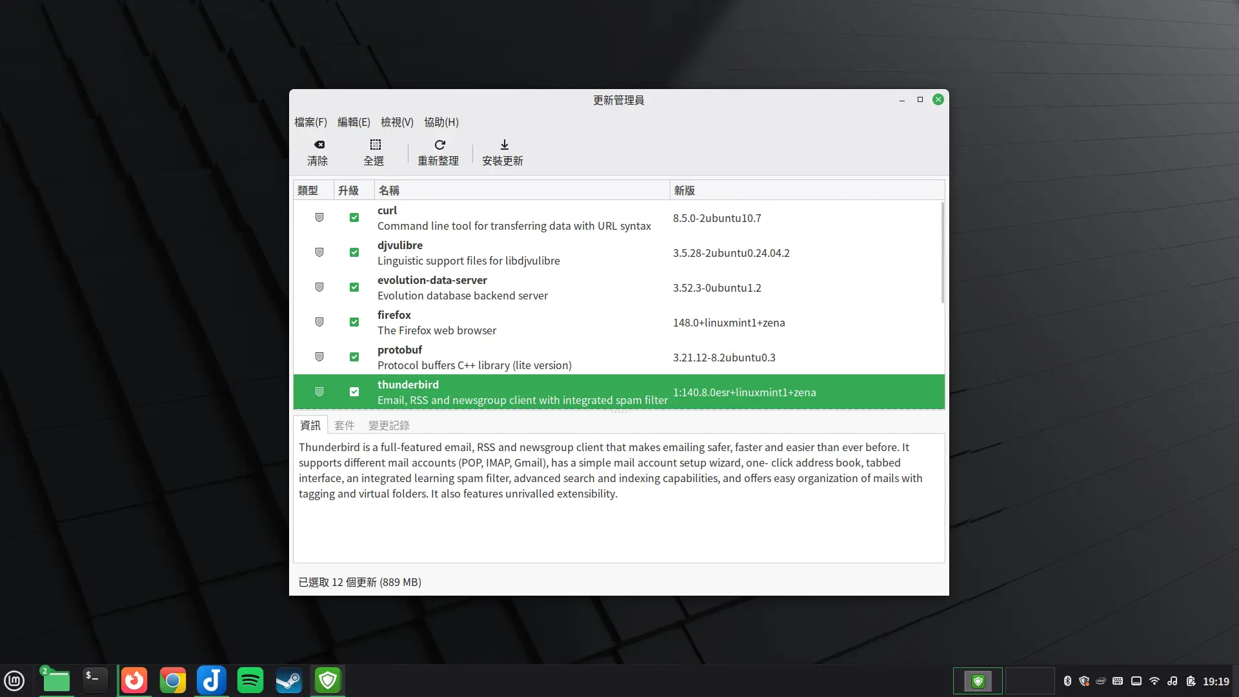This screenshot has width=1239, height=697.
Task: Switch to the 套件 packages tab
Action: tap(344, 425)
